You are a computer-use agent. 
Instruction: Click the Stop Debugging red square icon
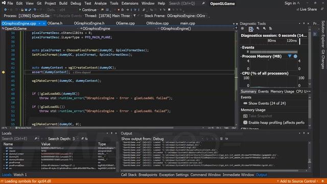click(x=119, y=10)
